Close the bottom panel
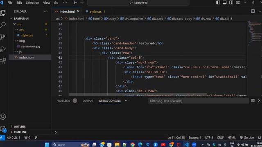The height and width of the screenshot is (147, 262). coord(259,101)
